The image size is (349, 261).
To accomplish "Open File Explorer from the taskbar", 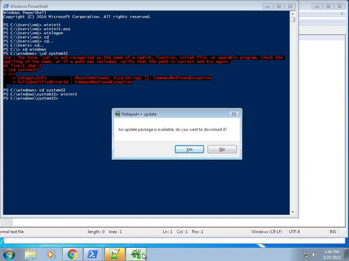I will 30,254.
